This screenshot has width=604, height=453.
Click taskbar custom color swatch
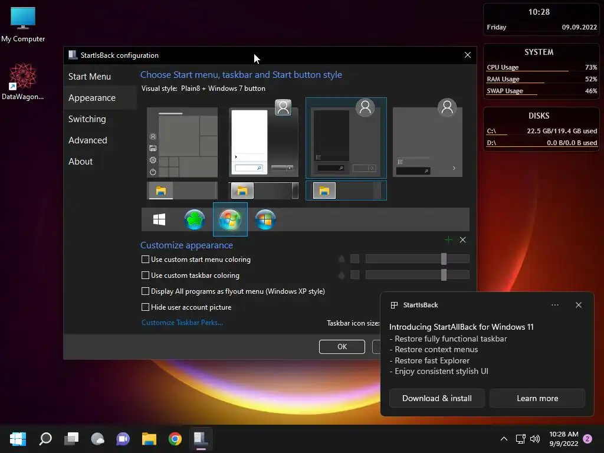[354, 275]
